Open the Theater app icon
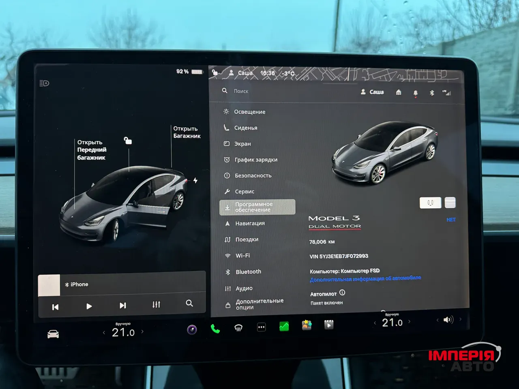 pyautogui.click(x=329, y=325)
